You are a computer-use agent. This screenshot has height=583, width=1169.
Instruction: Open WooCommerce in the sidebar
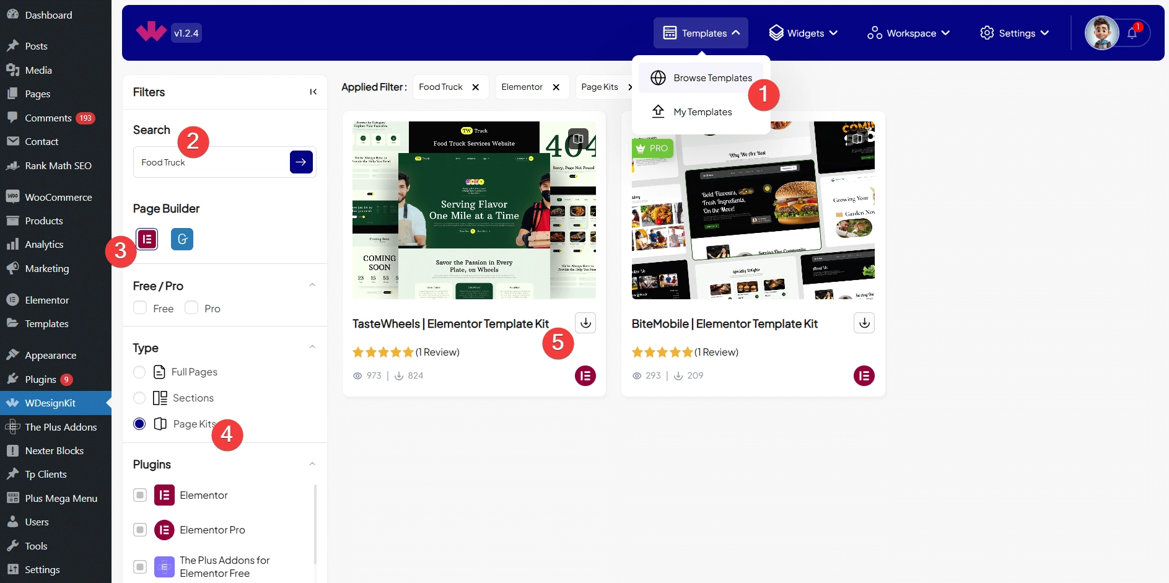[x=58, y=197]
